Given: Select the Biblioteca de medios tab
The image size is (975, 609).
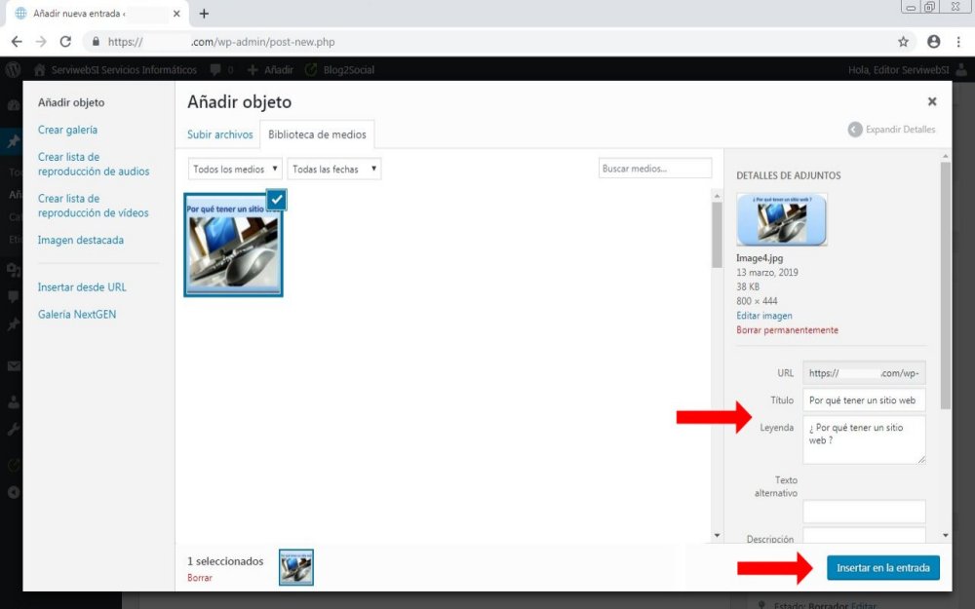Looking at the screenshot, I should (x=318, y=134).
